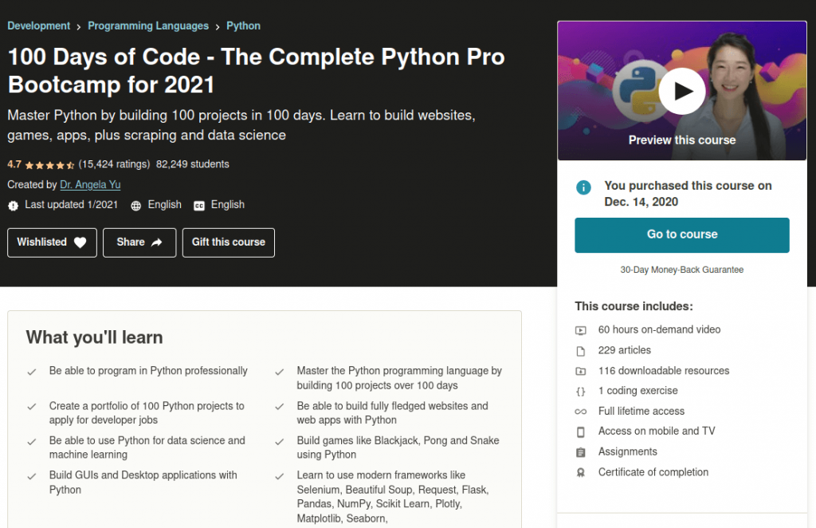816x528 pixels.
Task: Click '60 hours on-demand video' text
Action: click(x=659, y=329)
